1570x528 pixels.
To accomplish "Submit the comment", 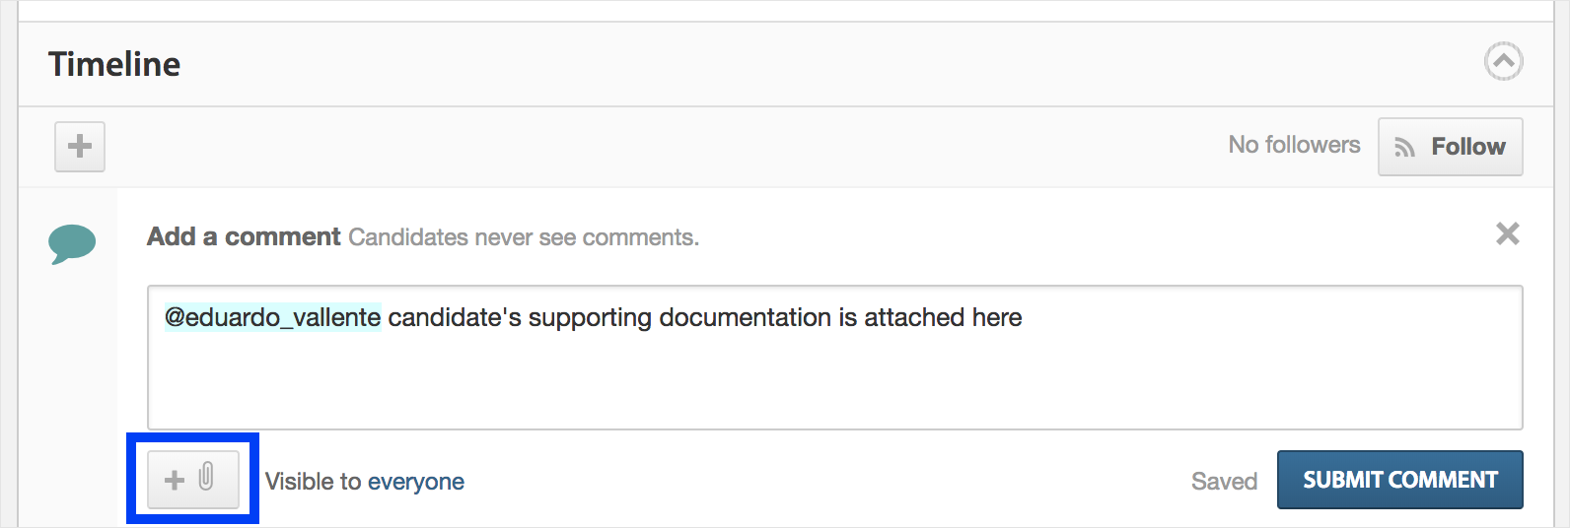I will point(1399,480).
